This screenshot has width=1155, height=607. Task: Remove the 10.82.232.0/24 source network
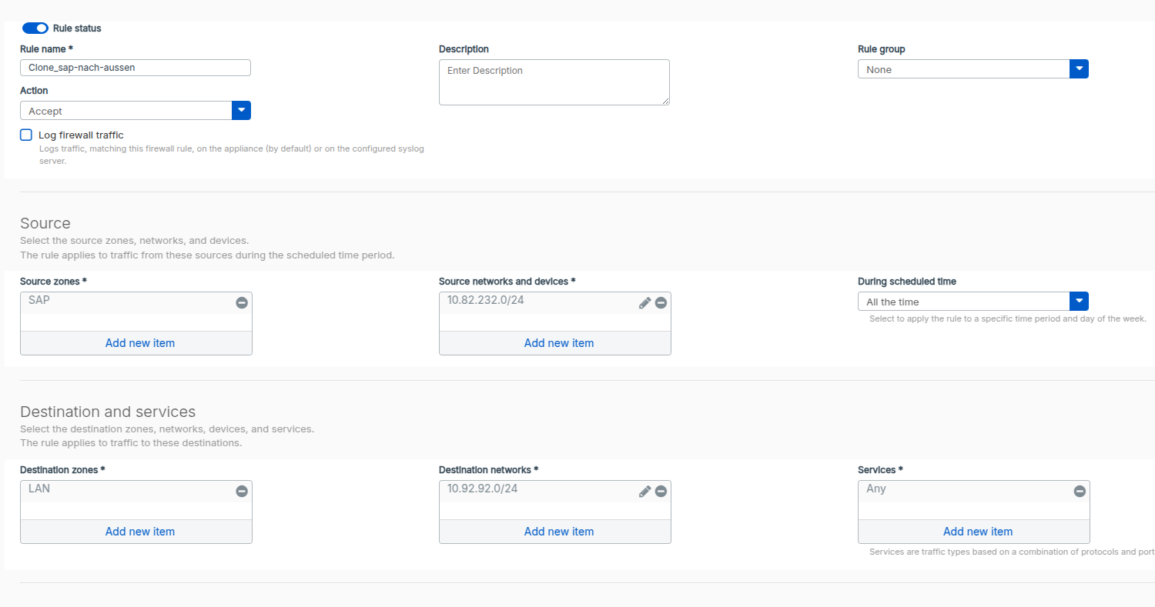[661, 303]
